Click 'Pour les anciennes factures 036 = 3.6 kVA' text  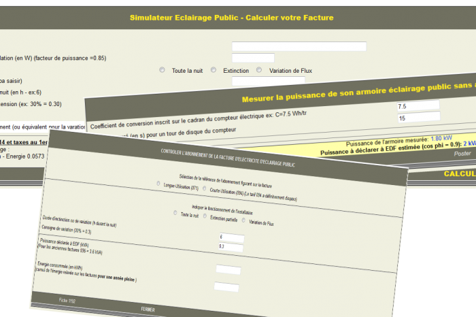point(70,249)
